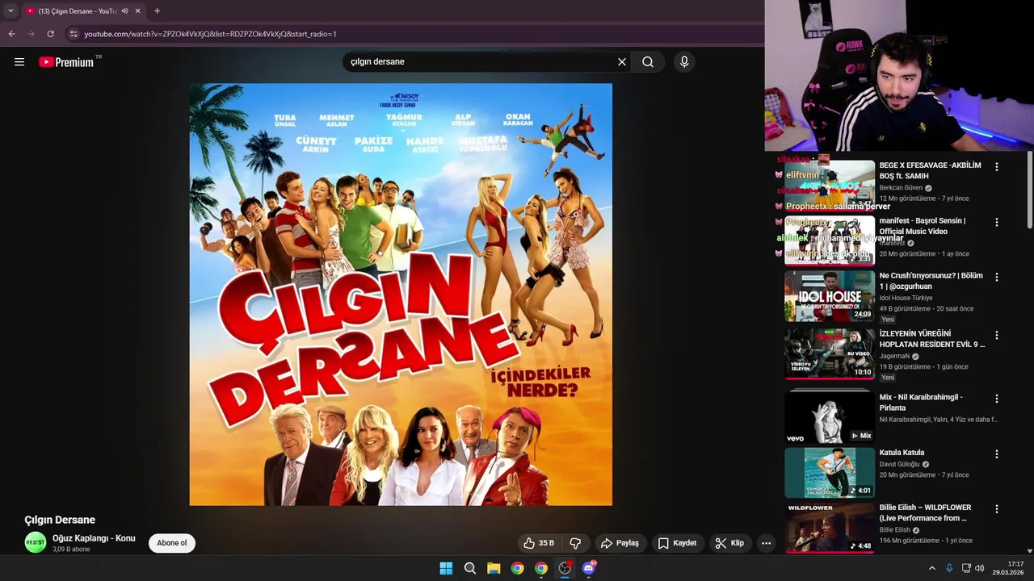
Task: Open title manifest - Başrol Sensin
Action: coord(923,226)
